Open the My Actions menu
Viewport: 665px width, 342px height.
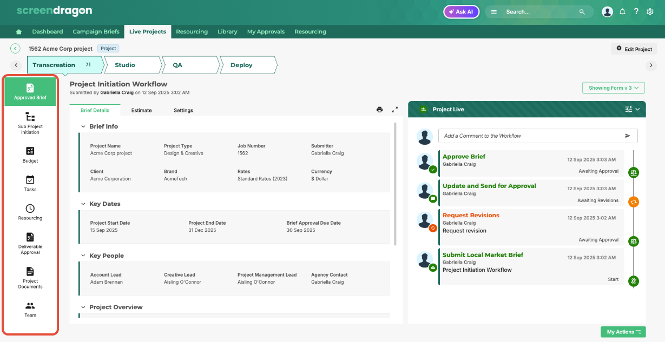coord(623,332)
